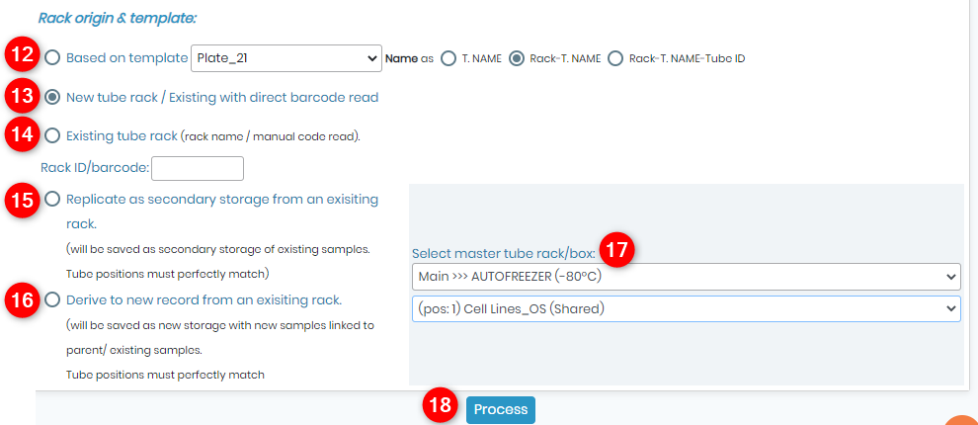Choose Derive to new record radio
978x425 pixels.
pos(53,300)
